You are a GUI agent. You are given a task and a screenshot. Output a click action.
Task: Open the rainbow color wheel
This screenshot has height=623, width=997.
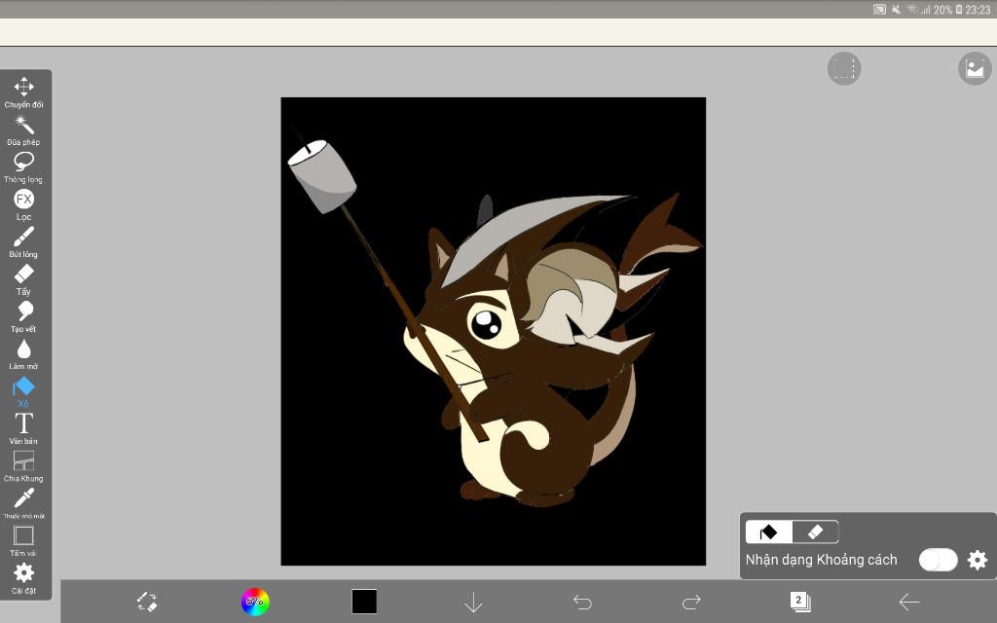(255, 602)
